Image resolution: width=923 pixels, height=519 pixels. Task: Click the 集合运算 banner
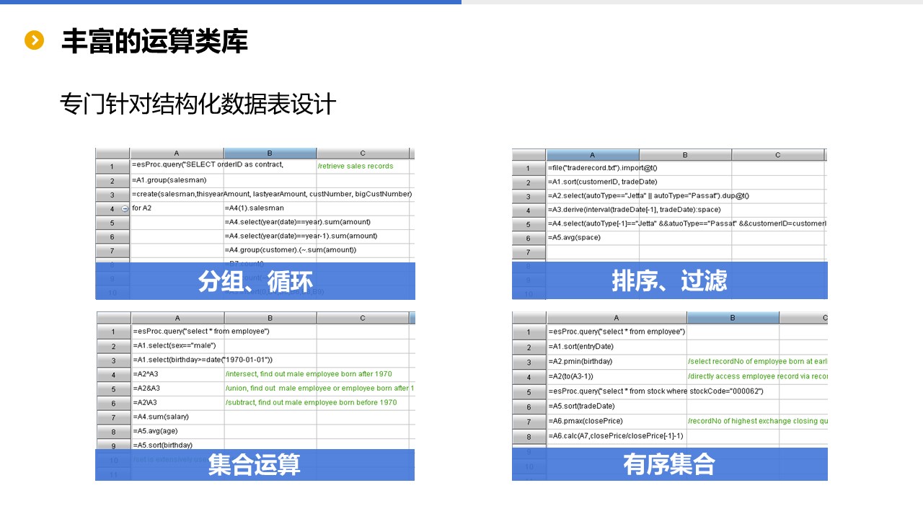pyautogui.click(x=255, y=465)
